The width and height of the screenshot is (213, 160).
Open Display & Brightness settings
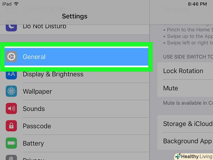coord(76,74)
